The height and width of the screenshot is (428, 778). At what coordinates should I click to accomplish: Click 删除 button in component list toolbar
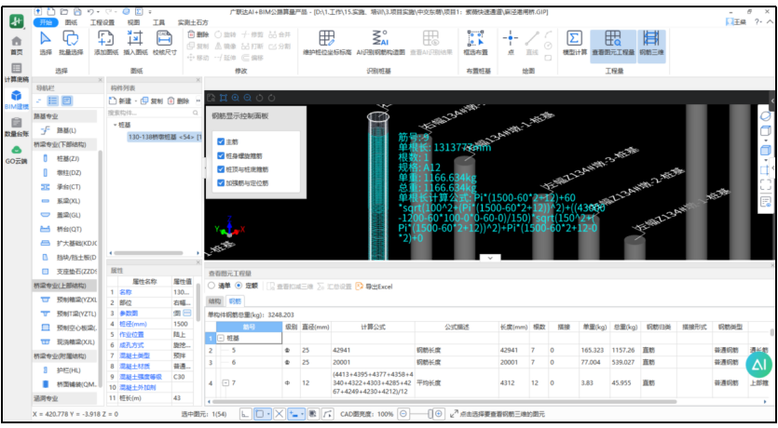coord(181,100)
